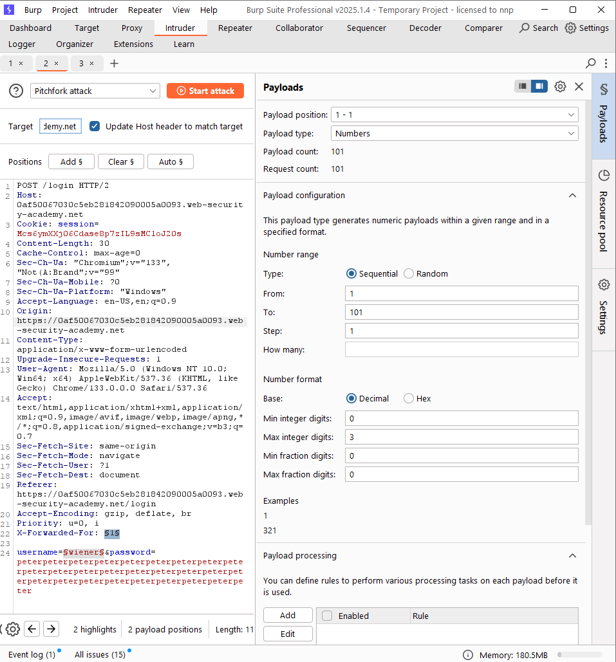Viewport: 616px width, 662px height.
Task: Open the top-right Settings gear
Action: pyautogui.click(x=587, y=28)
